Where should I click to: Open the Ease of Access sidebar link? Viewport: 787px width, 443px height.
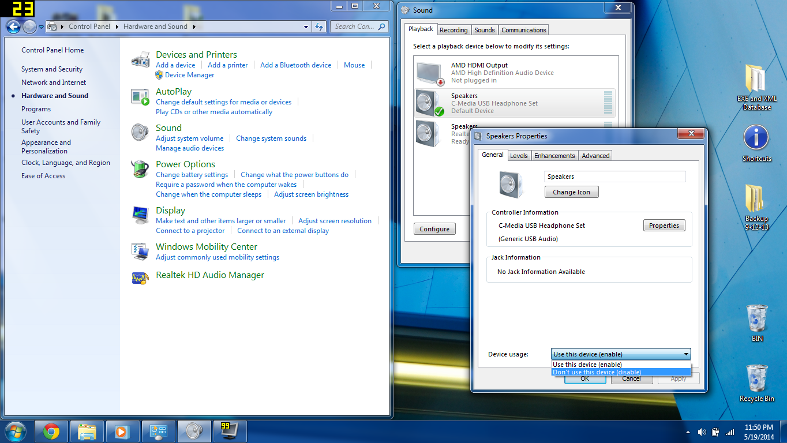(43, 176)
